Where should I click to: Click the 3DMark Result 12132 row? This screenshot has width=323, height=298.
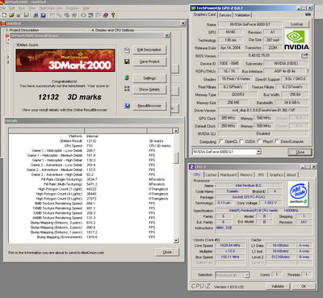pyautogui.click(x=91, y=141)
